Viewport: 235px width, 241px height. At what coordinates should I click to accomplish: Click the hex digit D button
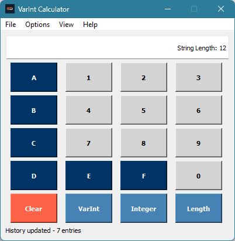(x=34, y=175)
